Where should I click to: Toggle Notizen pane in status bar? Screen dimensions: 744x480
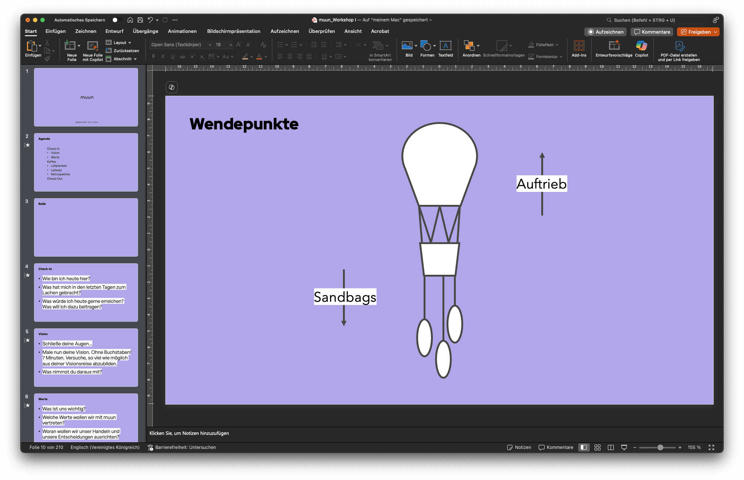pos(519,447)
